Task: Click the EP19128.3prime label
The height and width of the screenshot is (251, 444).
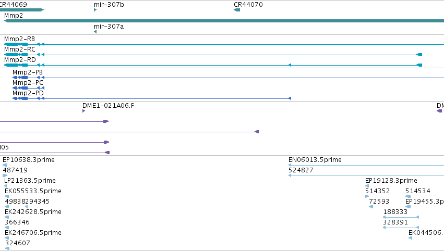Action: (391, 180)
